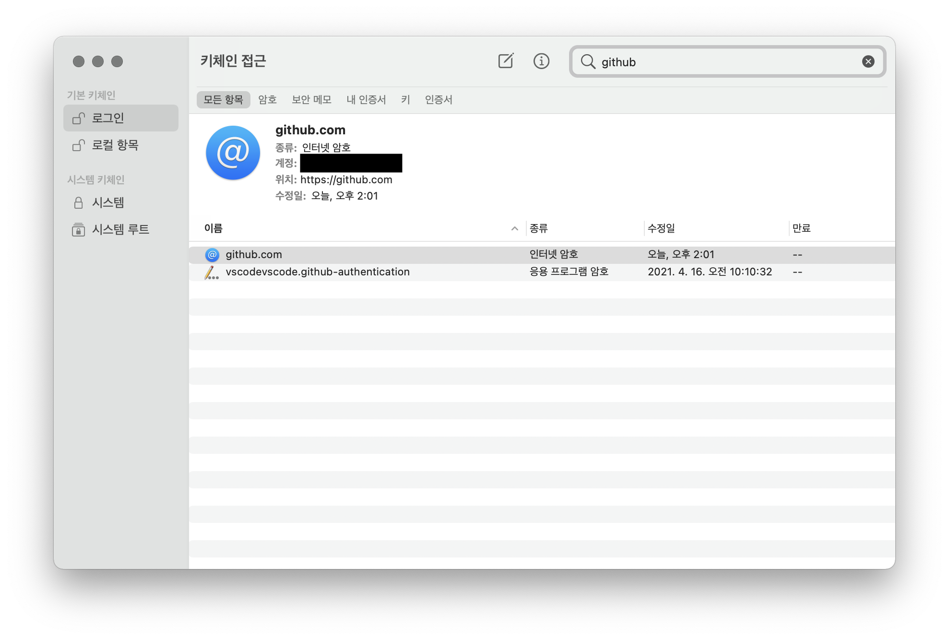Sort list by 종류 column header

pos(538,228)
